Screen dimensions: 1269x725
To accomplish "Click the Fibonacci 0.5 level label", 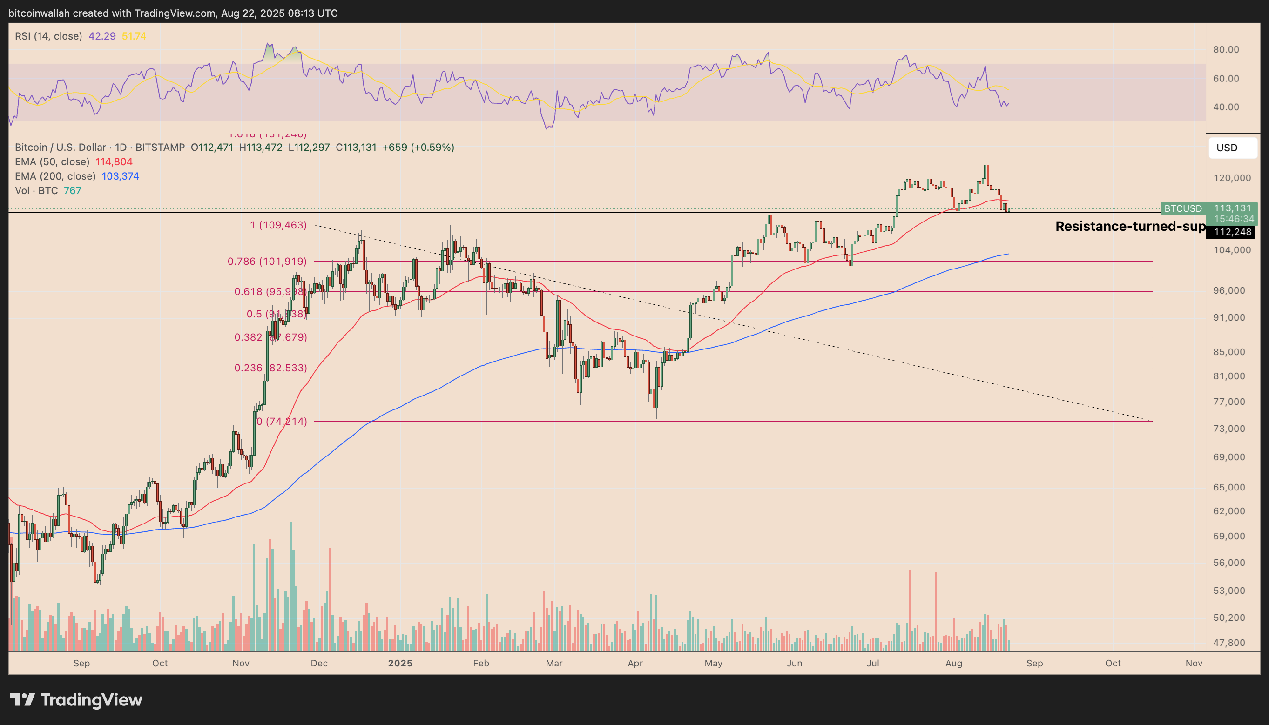I will coord(277,314).
